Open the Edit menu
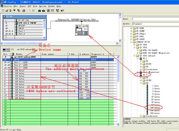 coord(15,6)
